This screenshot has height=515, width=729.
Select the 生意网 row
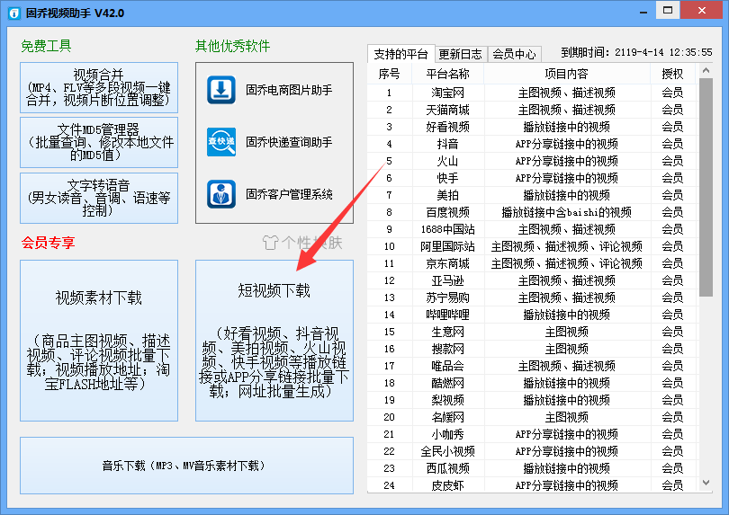pyautogui.click(x=533, y=332)
